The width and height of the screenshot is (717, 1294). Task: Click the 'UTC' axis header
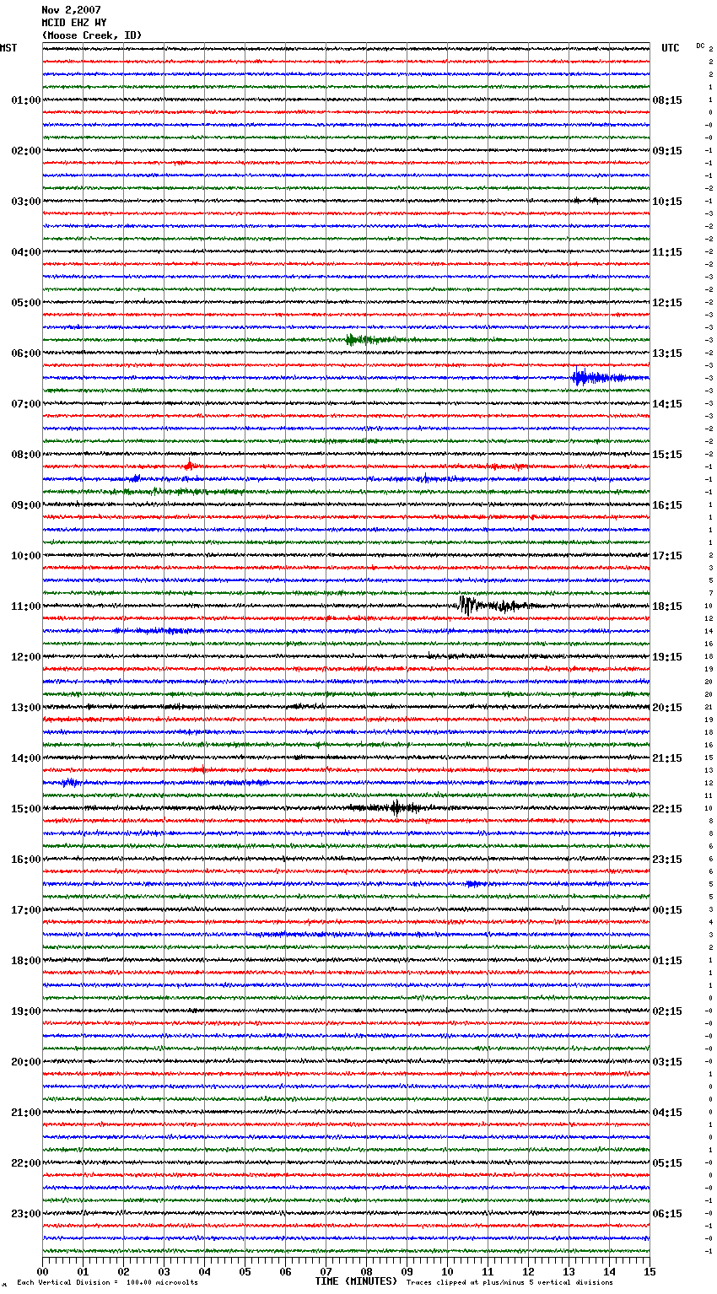click(671, 48)
